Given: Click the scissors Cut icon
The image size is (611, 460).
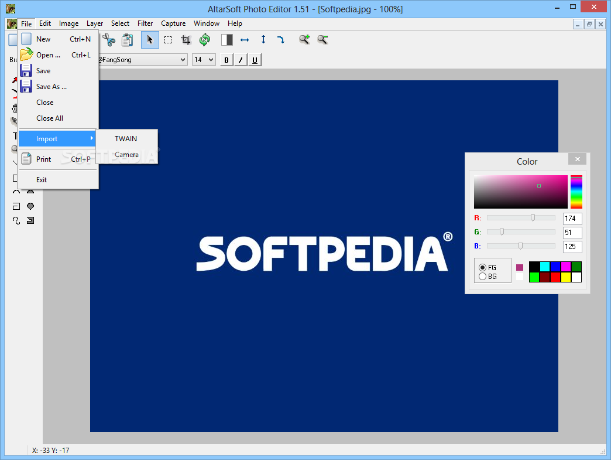Looking at the screenshot, I should (109, 40).
